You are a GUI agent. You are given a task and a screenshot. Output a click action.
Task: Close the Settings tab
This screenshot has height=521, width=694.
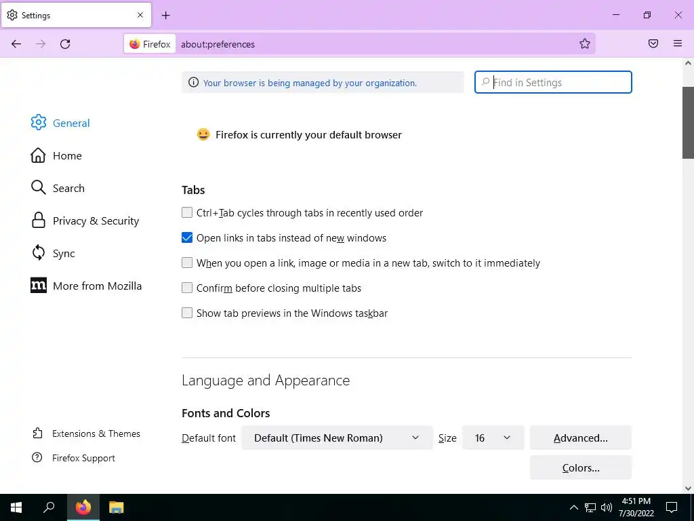[140, 15]
